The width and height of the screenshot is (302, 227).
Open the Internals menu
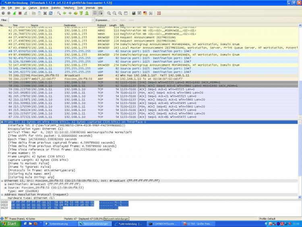point(90,8)
